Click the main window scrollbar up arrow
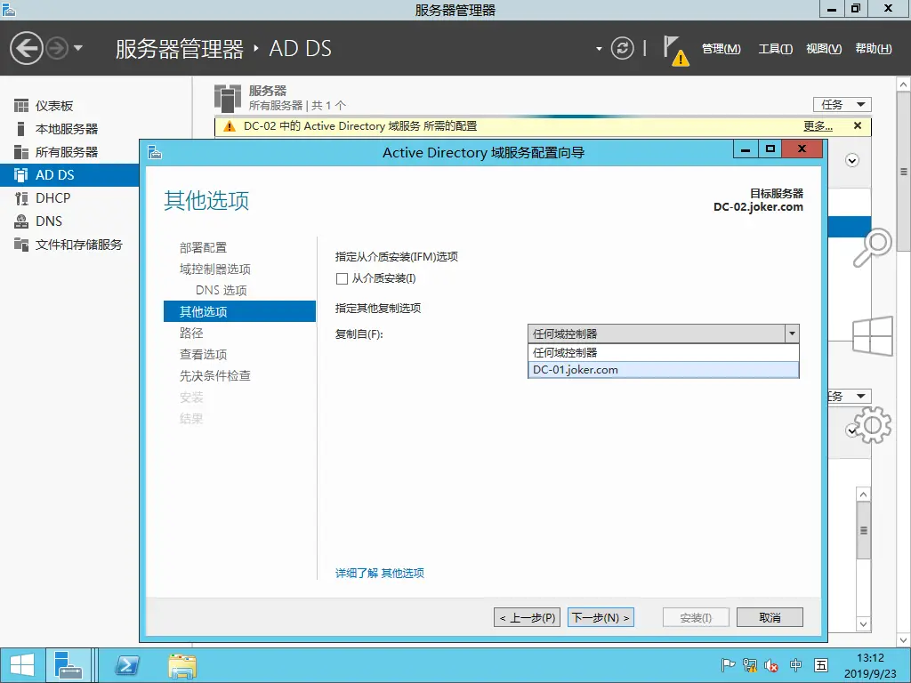The image size is (911, 683). pos(904,84)
